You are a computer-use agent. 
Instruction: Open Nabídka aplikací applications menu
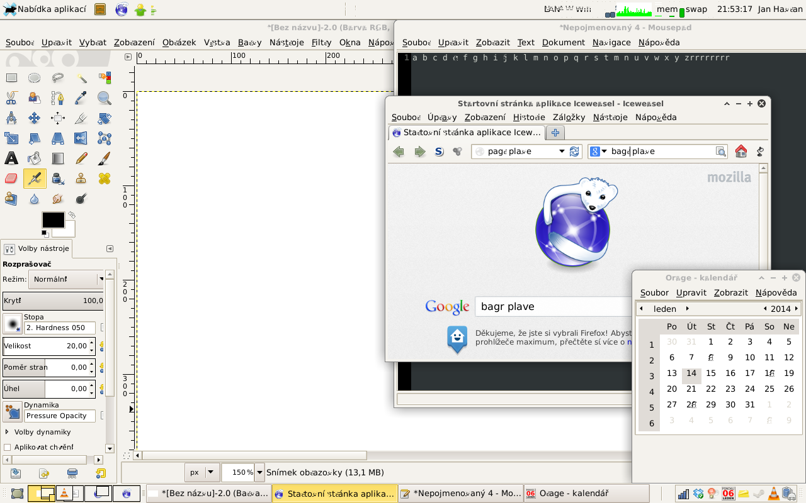click(45, 9)
